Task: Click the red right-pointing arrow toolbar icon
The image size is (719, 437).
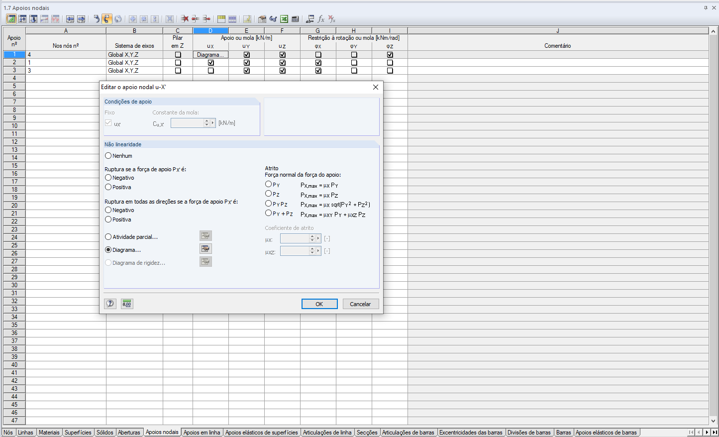Action: click(x=206, y=19)
